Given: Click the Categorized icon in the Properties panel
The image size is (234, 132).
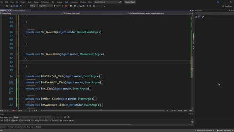Looking at the screenshot, I should 196,17.
